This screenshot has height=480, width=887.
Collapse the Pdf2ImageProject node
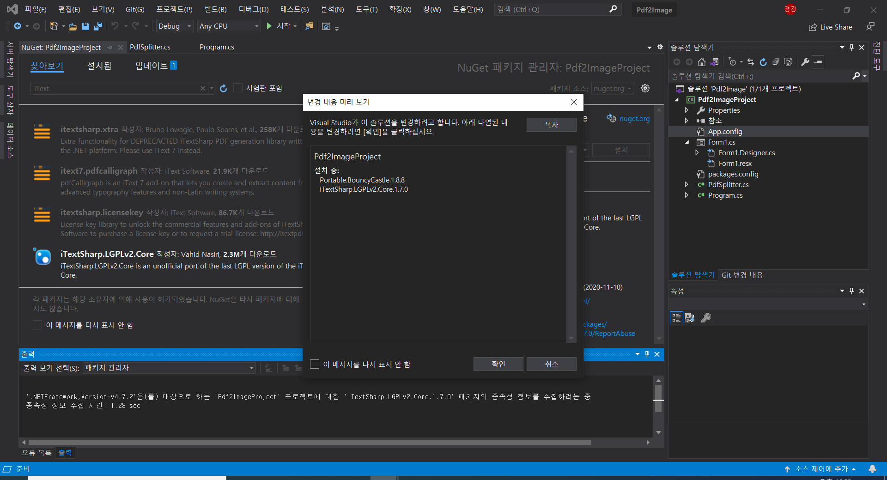click(677, 100)
